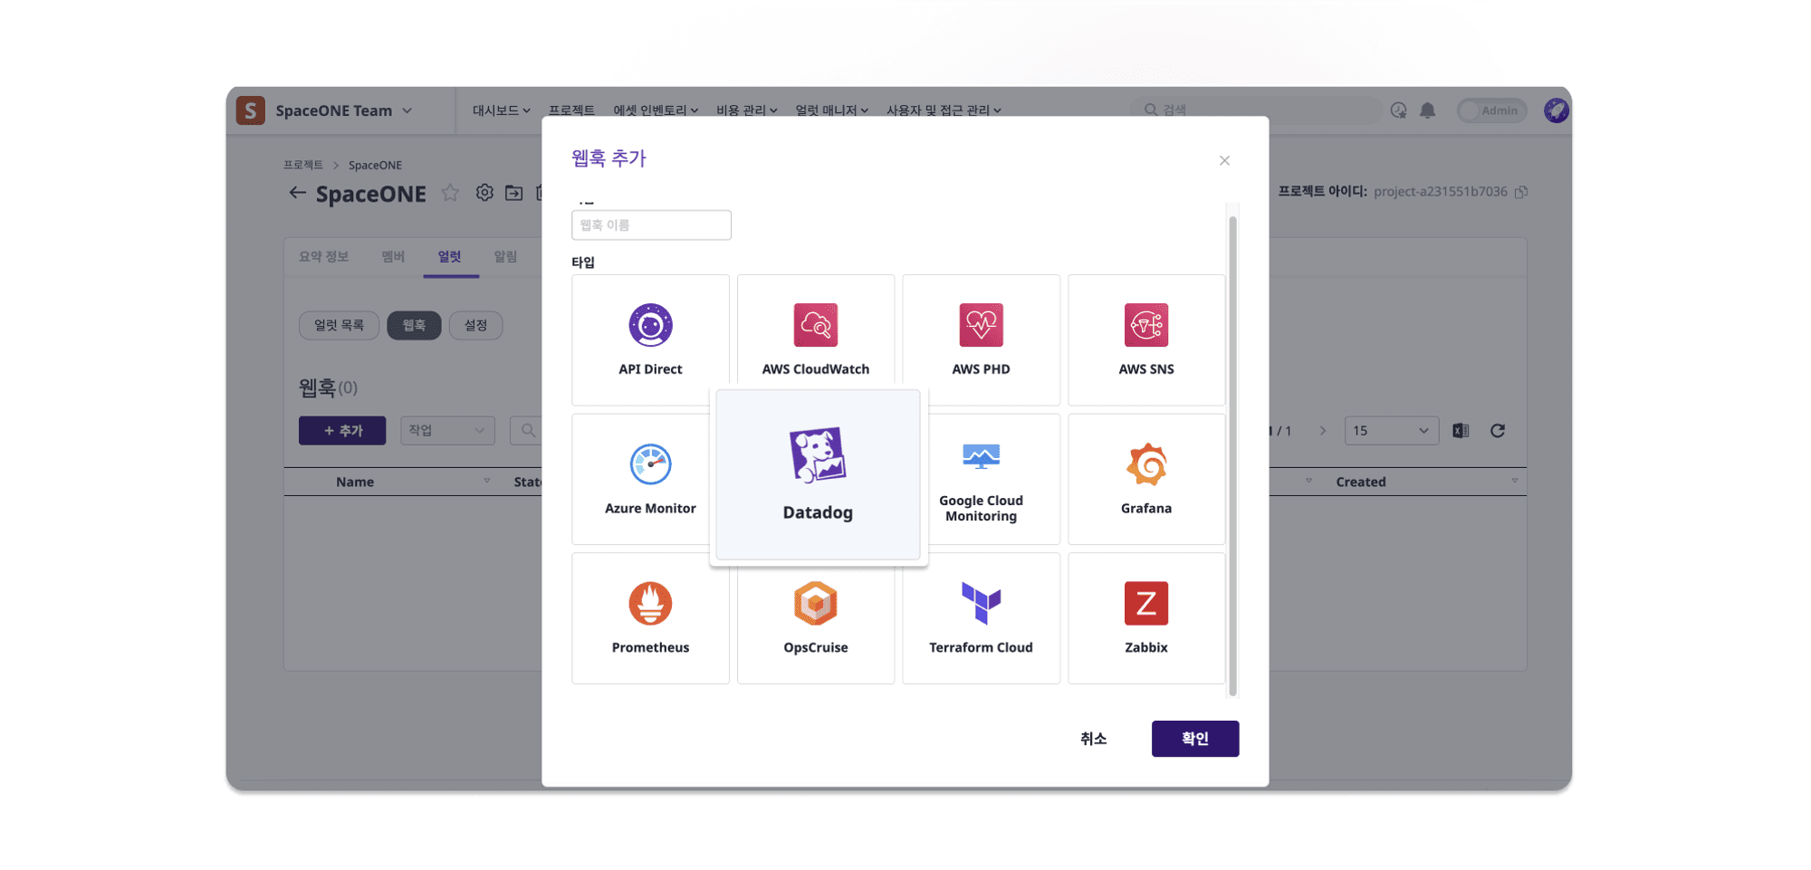Show the 얼럿 목록 view
1811x870 pixels.
coord(339,325)
